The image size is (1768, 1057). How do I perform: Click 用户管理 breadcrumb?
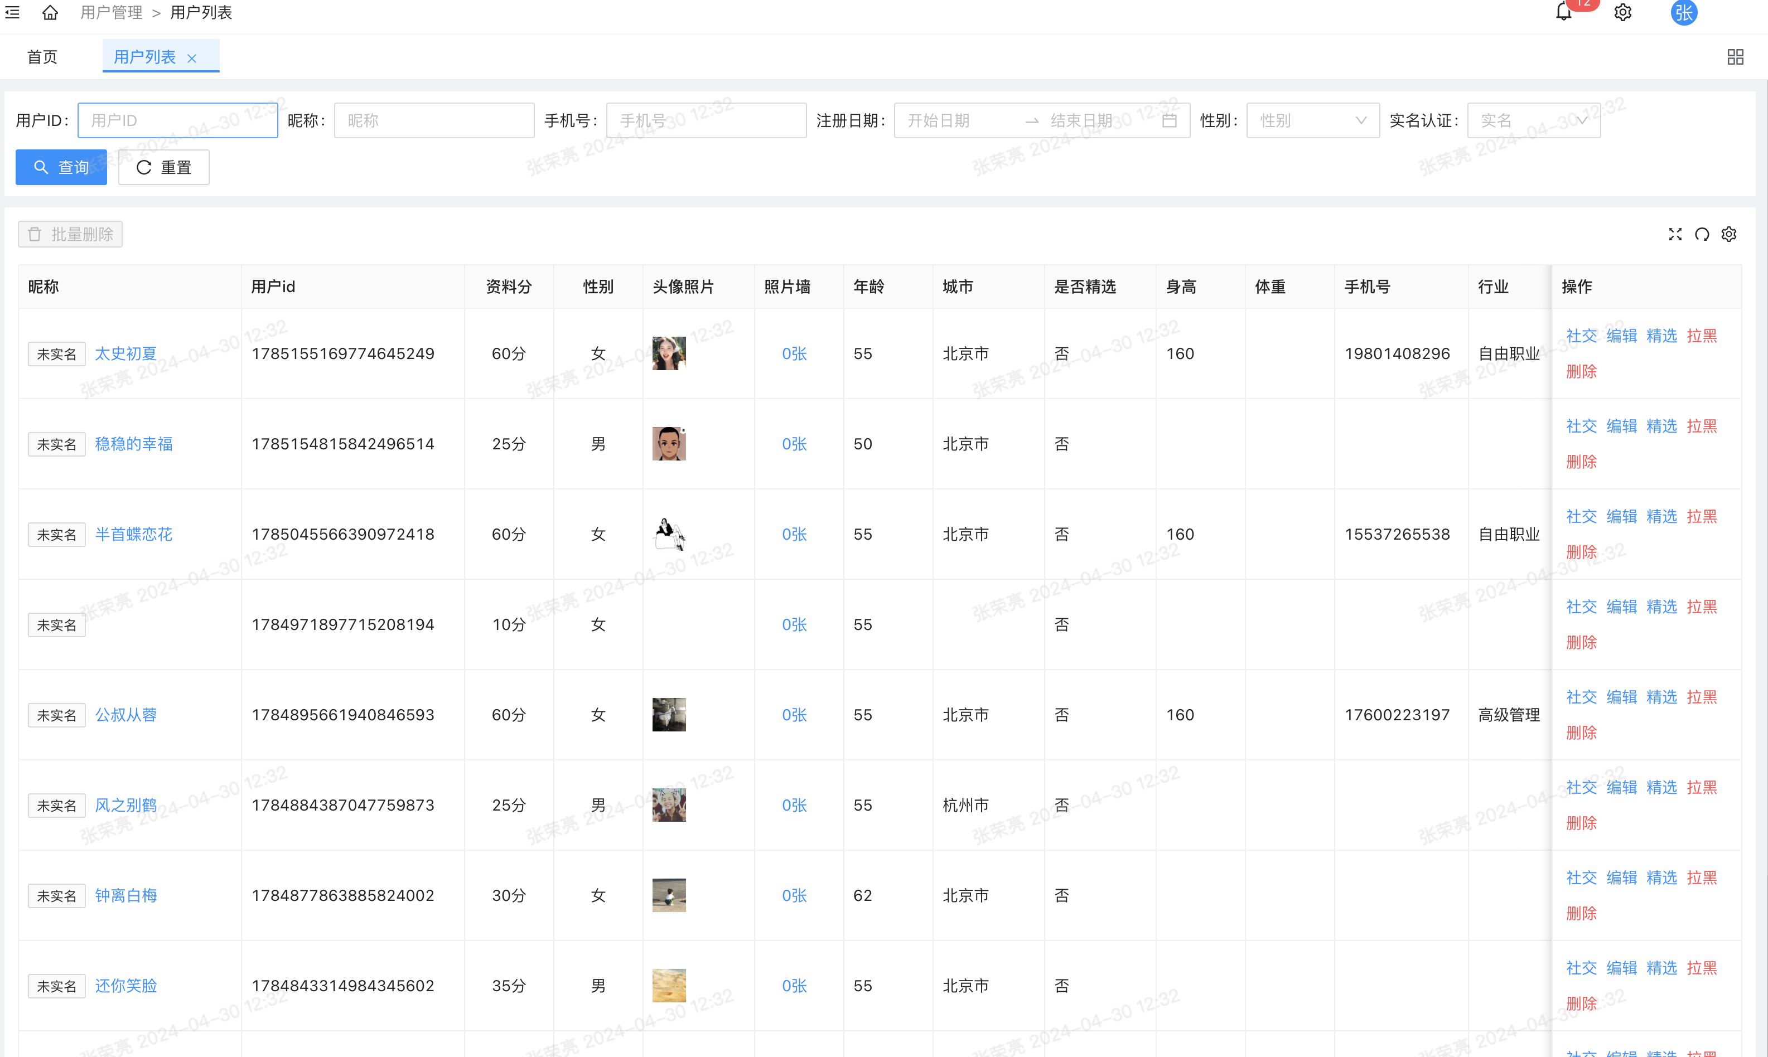[x=111, y=12]
